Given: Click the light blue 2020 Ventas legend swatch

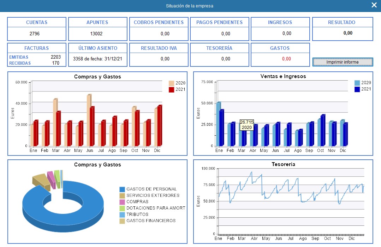Looking at the screenshot, I should click(x=357, y=83).
